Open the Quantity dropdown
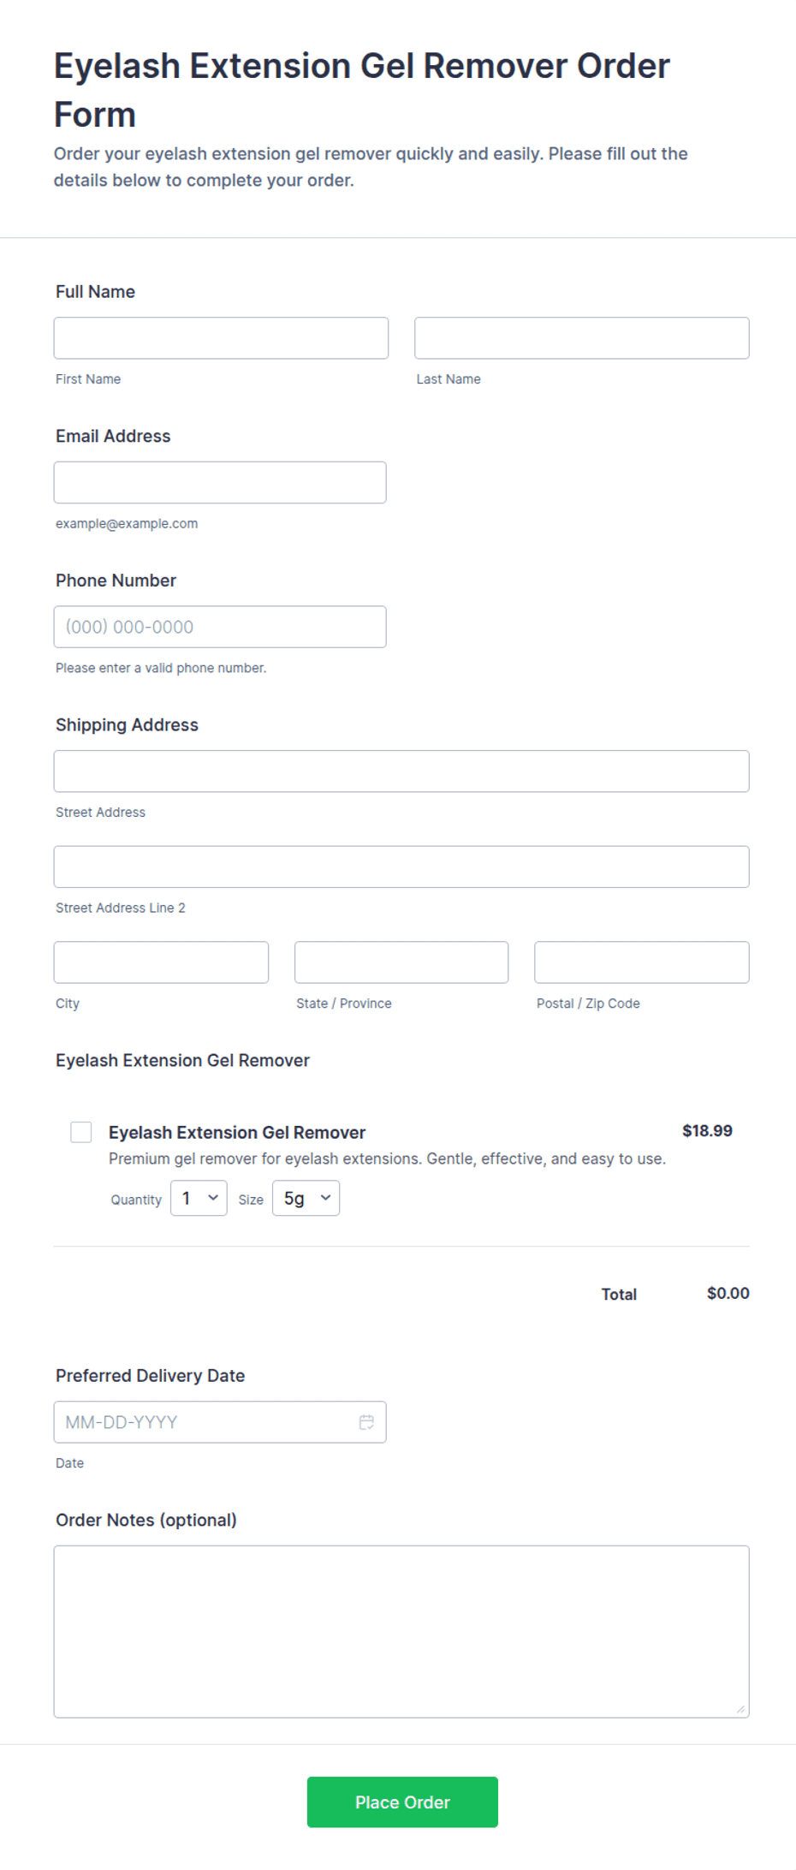This screenshot has width=796, height=1870. pyautogui.click(x=199, y=1198)
